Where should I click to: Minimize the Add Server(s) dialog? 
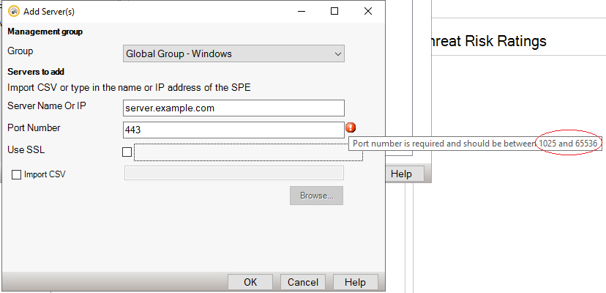(x=301, y=12)
